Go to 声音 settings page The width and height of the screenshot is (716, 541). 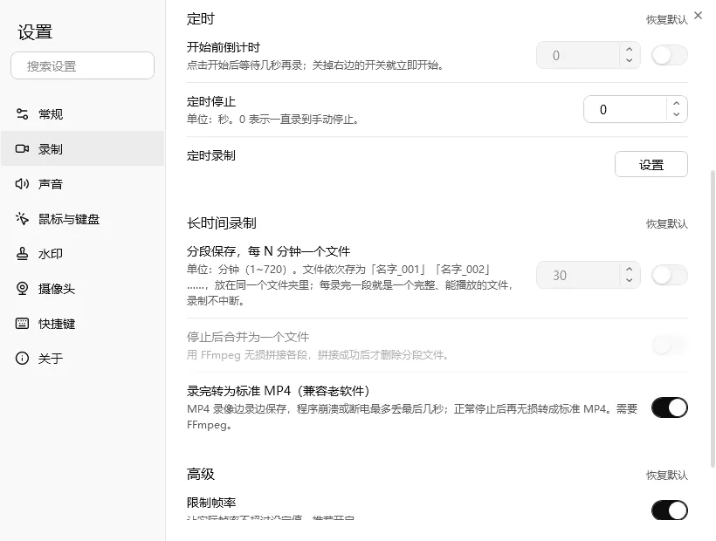[82, 183]
